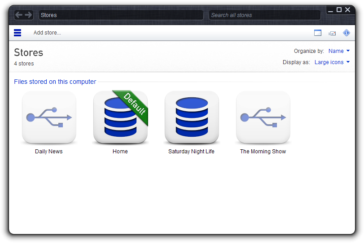Minimize the Stores window
The height and width of the screenshot is (243, 364).
click(331, 10)
